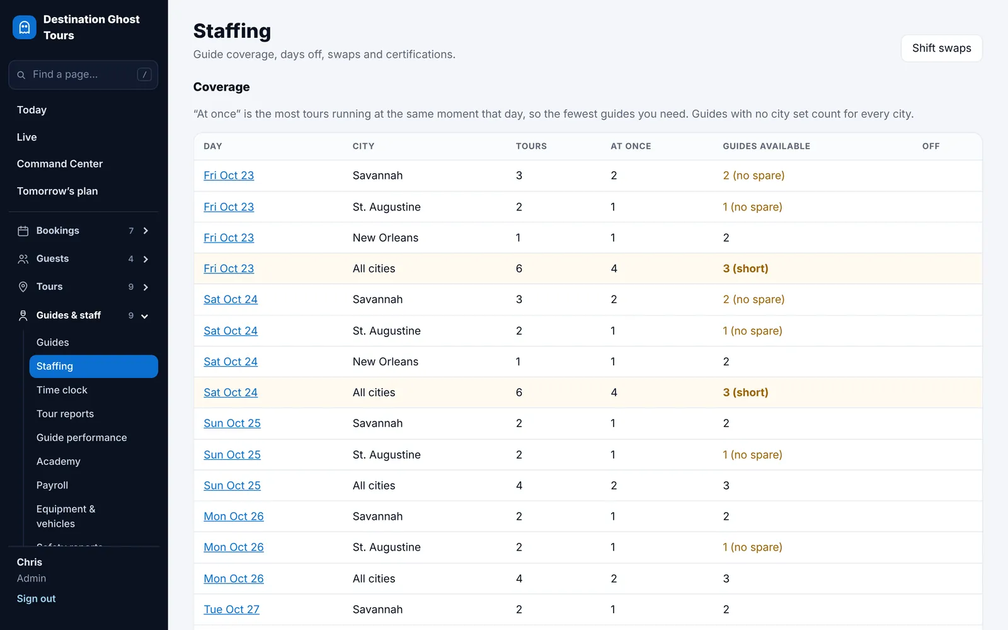
Task: Open Fri Oct 23 link in Savannah row
Action: click(229, 176)
